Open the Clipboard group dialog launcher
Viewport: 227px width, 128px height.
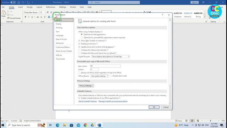pyautogui.click(x=22, y=22)
